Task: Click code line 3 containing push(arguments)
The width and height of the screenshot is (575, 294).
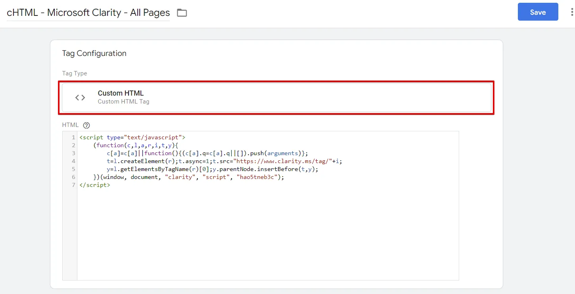Action: [x=207, y=153]
